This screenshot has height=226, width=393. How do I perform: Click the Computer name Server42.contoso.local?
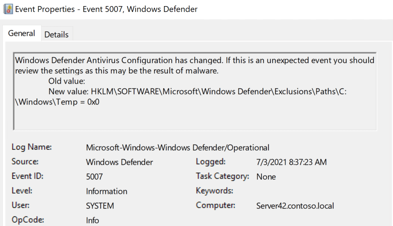click(295, 206)
